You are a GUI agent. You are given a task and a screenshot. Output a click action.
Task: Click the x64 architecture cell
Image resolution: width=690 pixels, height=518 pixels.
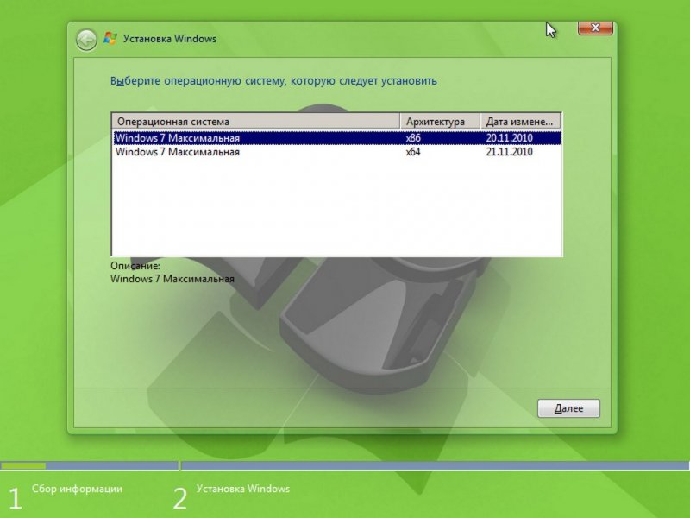(413, 152)
